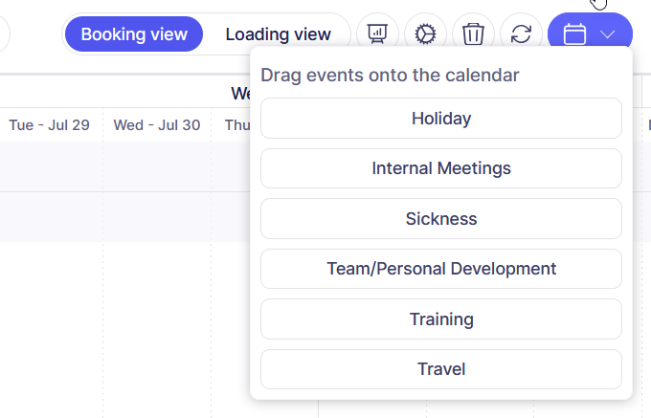Select the Holiday event
Image resolution: width=651 pixels, height=418 pixels.
pos(441,119)
